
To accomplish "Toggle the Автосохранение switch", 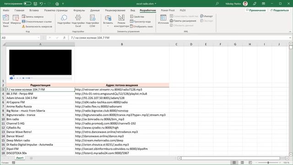I will [27, 4].
